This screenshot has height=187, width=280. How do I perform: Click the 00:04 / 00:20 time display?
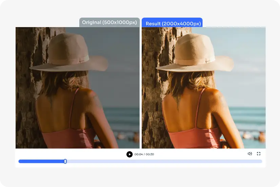point(144,154)
